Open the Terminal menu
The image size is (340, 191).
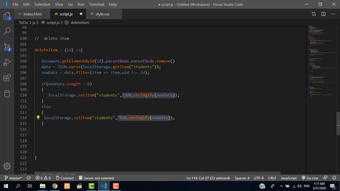coord(97,4)
